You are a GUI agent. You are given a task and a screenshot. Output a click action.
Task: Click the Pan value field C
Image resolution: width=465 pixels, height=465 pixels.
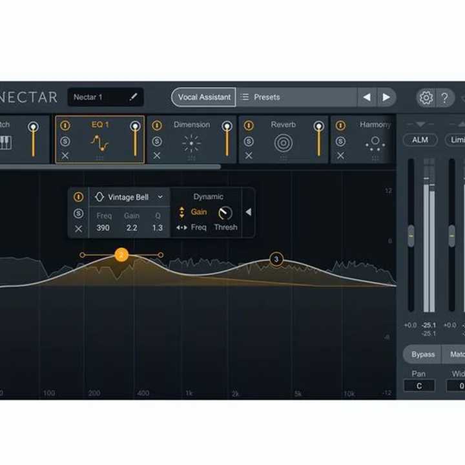pos(419,386)
